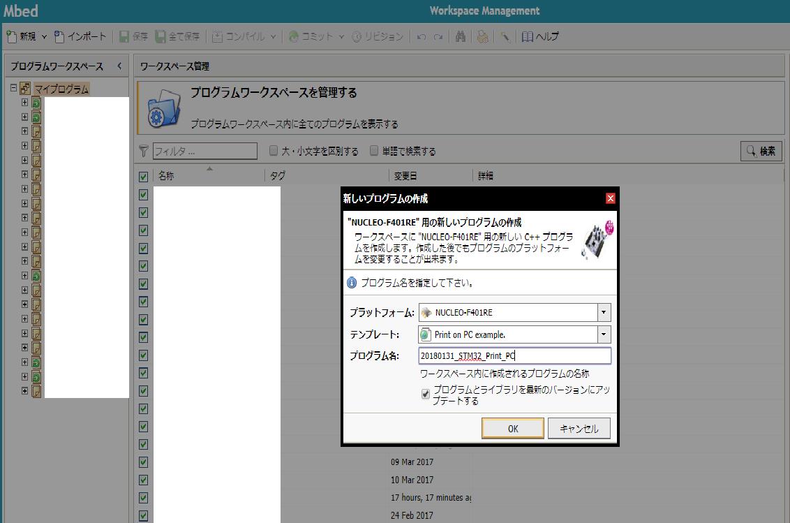Select the Print on PC example template box
790x523 pixels.
click(x=514, y=334)
